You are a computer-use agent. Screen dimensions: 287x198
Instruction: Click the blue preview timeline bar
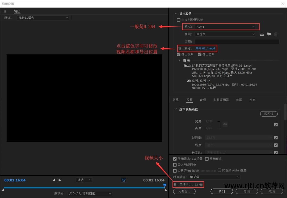point(84,188)
